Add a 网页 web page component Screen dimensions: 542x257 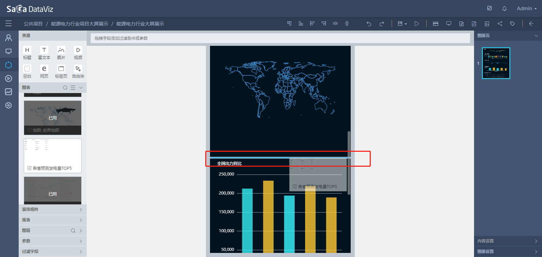(x=44, y=72)
